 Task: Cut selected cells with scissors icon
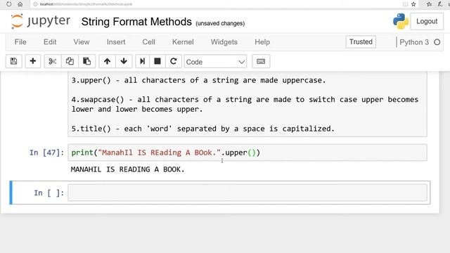pos(53,61)
